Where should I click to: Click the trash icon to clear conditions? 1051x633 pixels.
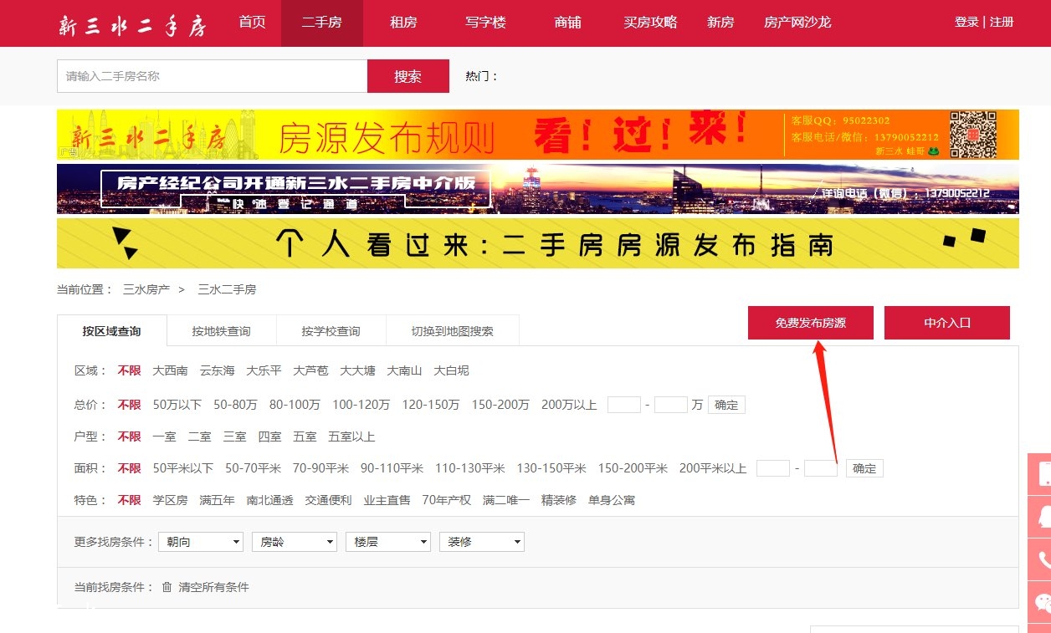(167, 587)
